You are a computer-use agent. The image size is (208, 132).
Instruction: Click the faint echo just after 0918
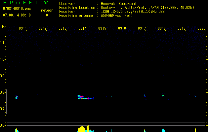point(164,96)
